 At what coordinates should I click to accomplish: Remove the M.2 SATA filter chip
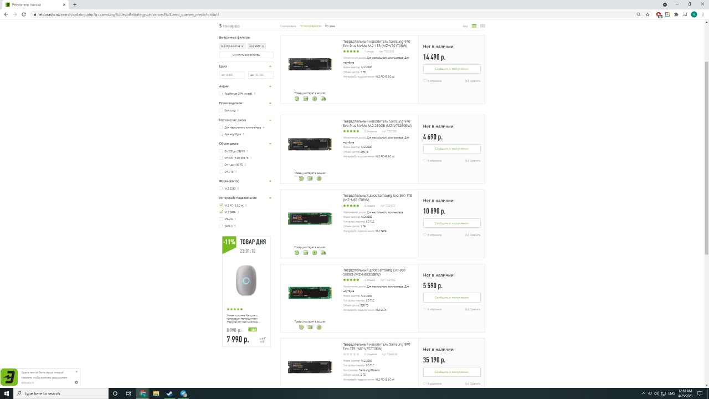tap(263, 46)
